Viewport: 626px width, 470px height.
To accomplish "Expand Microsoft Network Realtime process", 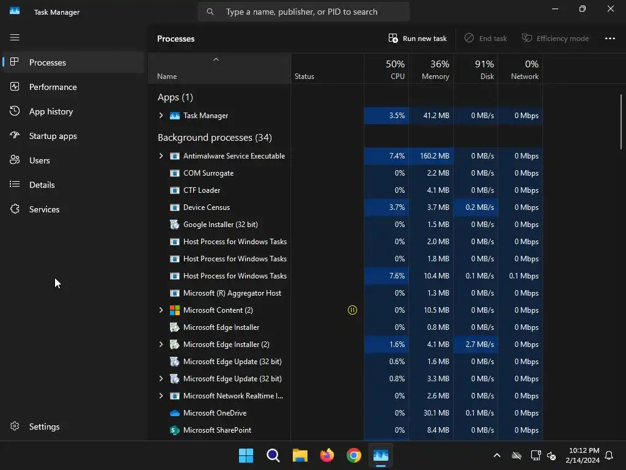I will click(161, 396).
